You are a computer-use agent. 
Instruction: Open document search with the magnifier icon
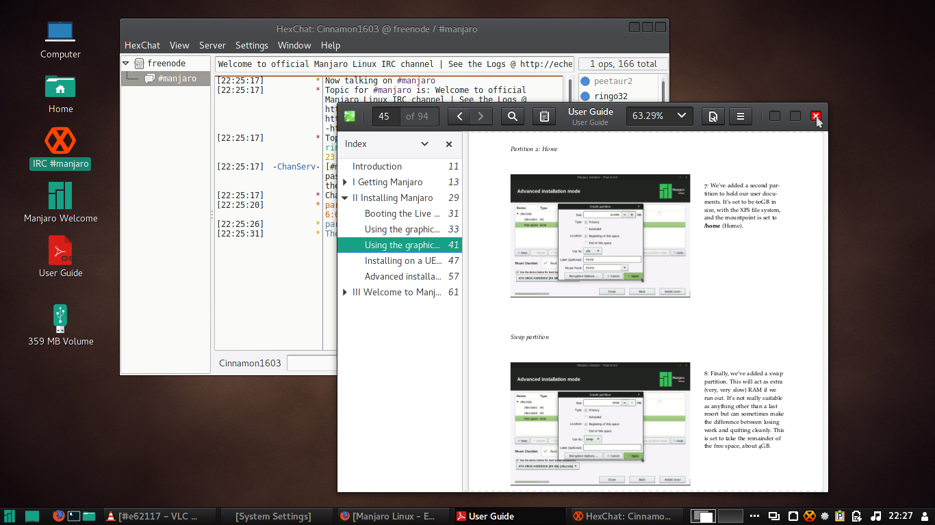[512, 116]
